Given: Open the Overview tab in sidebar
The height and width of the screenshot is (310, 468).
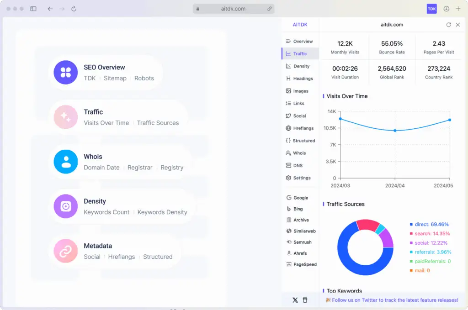Looking at the screenshot, I should tap(299, 42).
